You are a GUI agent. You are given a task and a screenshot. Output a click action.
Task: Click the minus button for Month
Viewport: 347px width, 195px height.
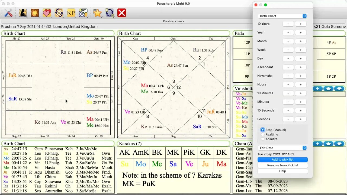click(288, 41)
